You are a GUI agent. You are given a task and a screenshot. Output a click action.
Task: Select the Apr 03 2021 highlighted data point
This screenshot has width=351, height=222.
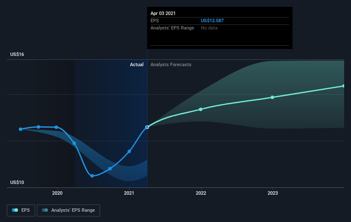click(147, 127)
